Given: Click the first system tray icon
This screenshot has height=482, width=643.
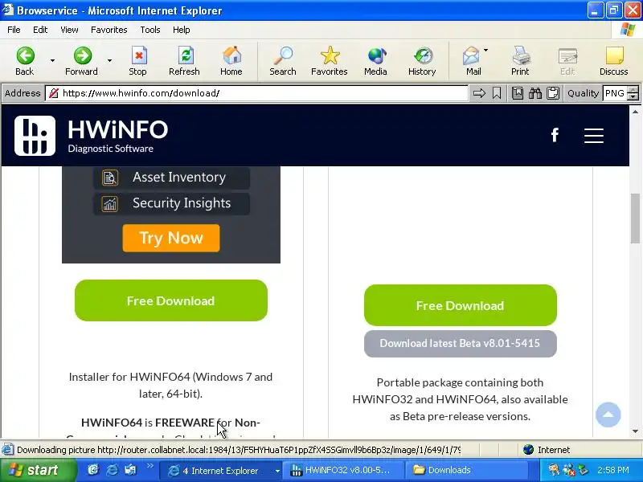Looking at the screenshot, I should (554, 470).
